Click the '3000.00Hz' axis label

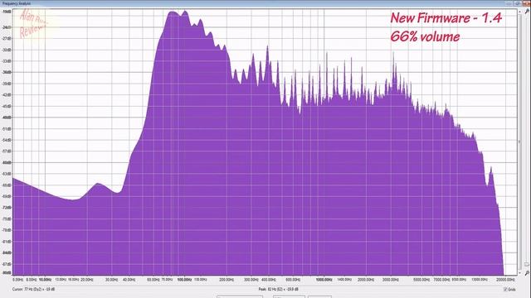[x=391, y=280]
